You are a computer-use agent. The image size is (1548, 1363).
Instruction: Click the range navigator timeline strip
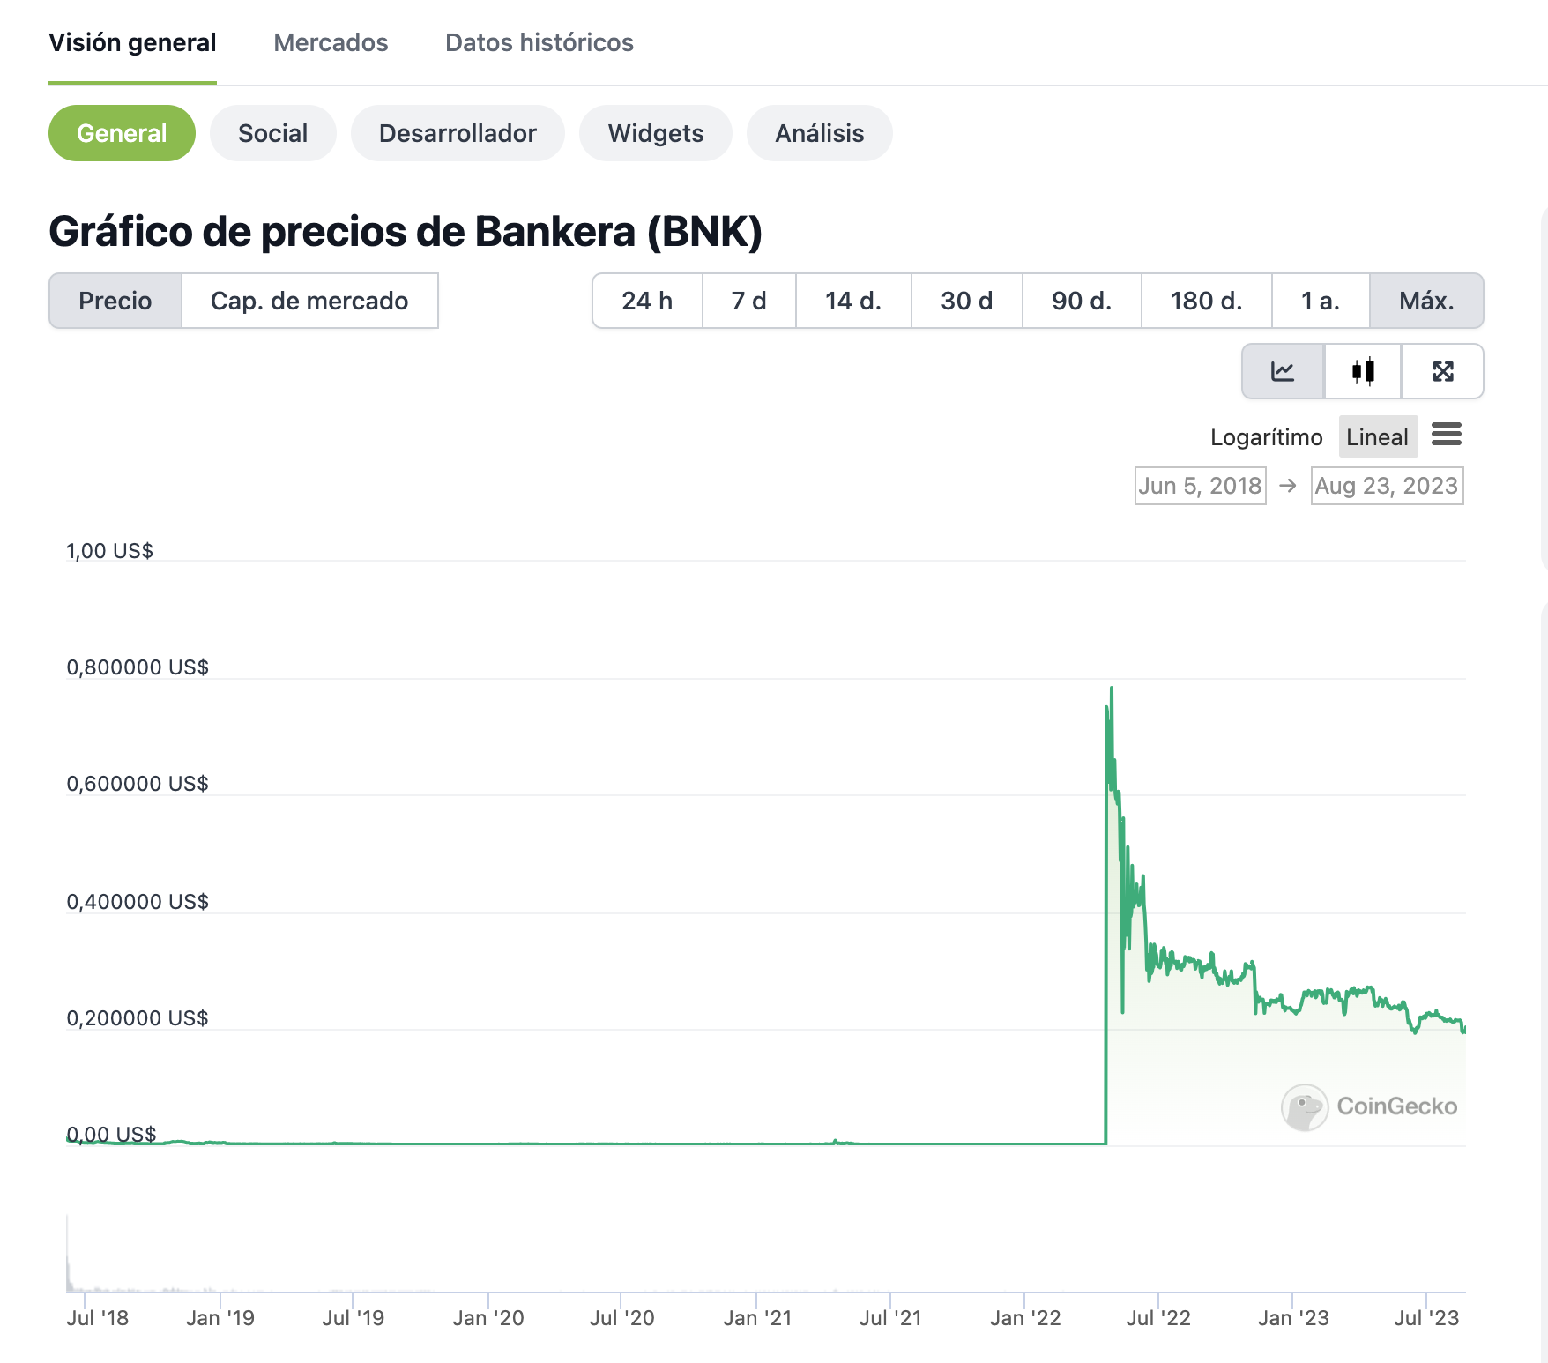coord(765,1256)
